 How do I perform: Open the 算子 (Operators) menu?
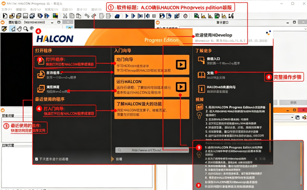point(81,9)
